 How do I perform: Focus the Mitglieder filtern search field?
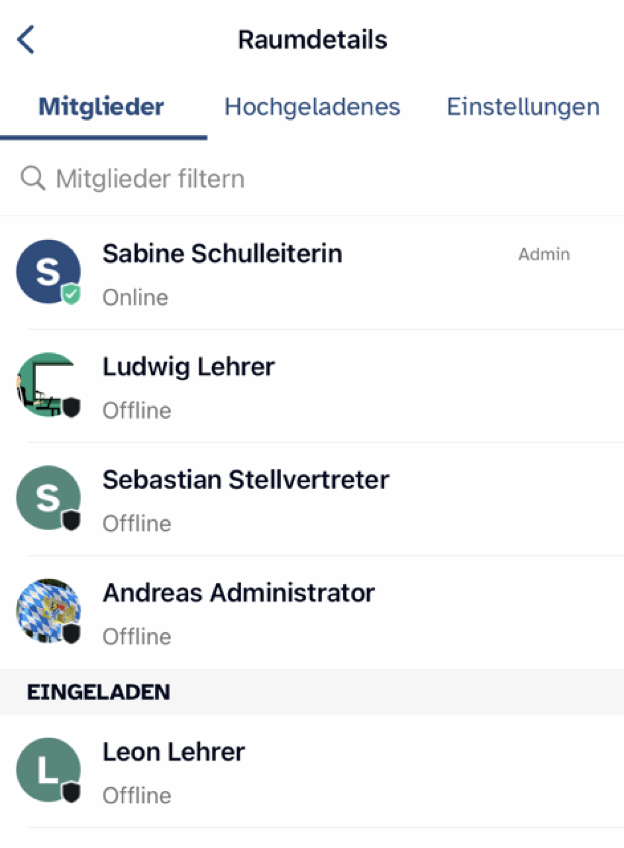click(x=312, y=178)
